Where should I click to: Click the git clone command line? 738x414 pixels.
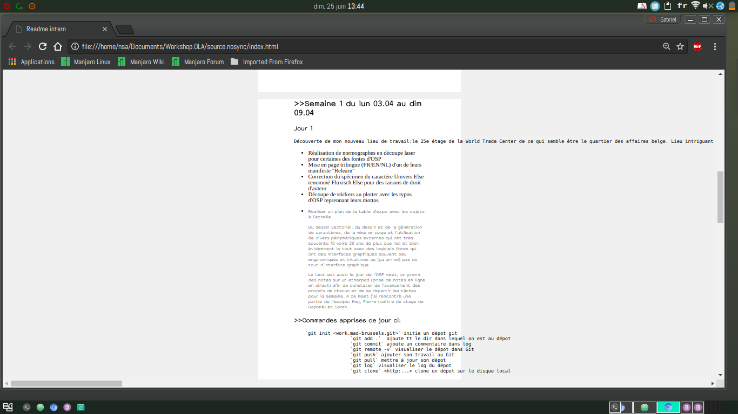(x=431, y=371)
